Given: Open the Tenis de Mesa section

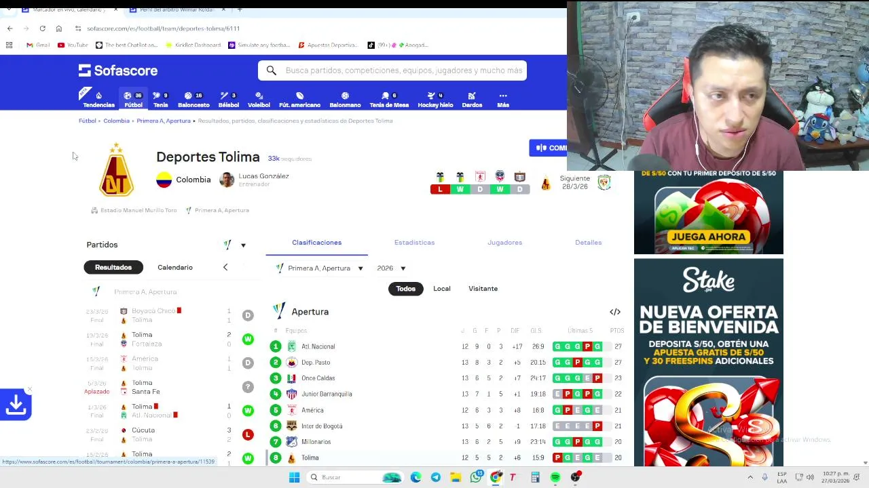Looking at the screenshot, I should 389,100.
